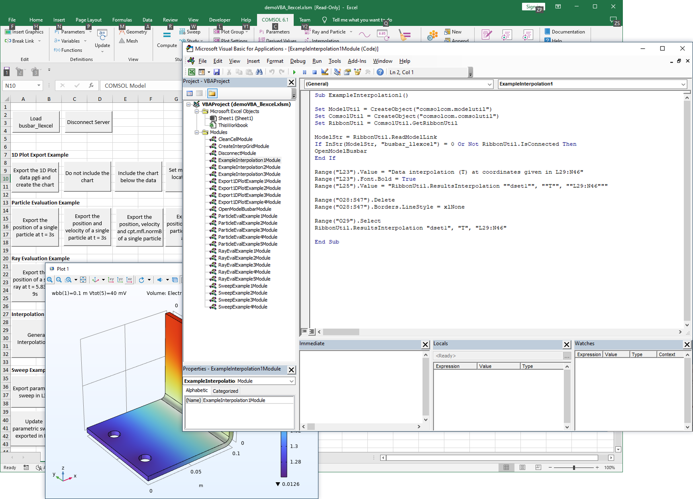Image resolution: width=693 pixels, height=499 pixels.
Task: Click the Reset stop icon in VBA toolbar
Action: coord(314,72)
